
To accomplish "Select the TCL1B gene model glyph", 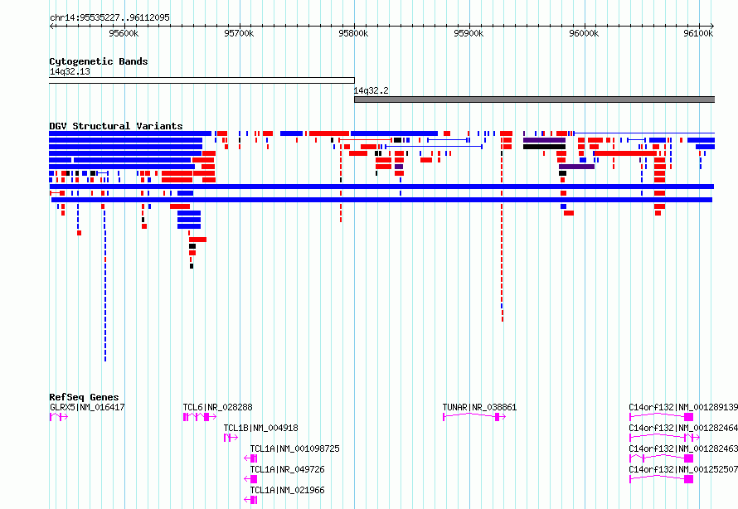I will pos(231,438).
